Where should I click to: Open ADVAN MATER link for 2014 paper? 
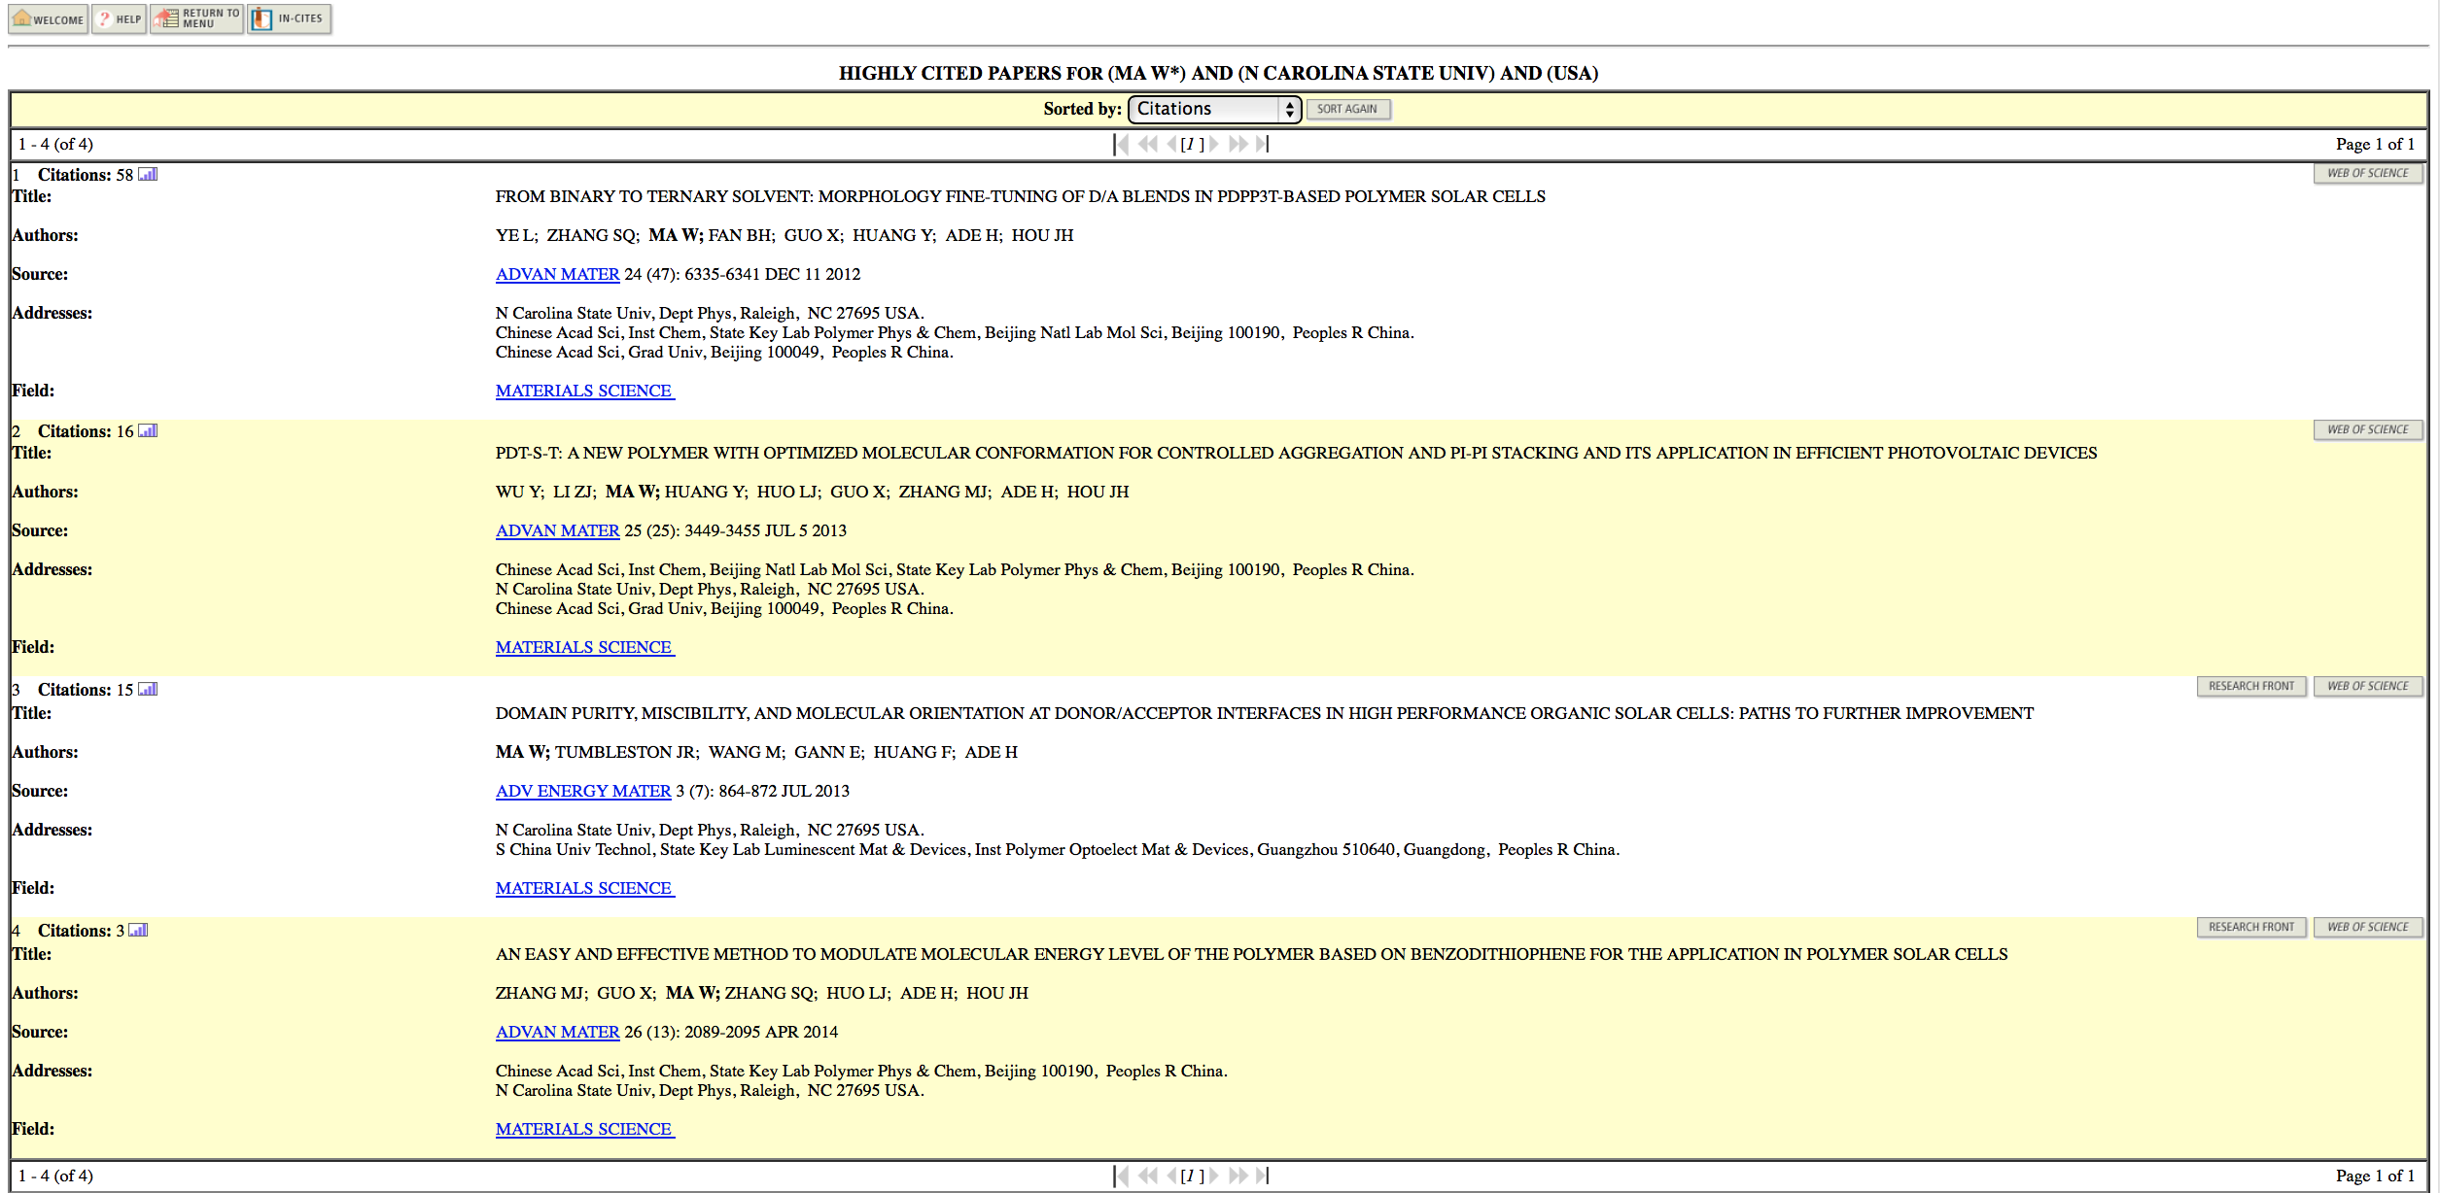[557, 1033]
